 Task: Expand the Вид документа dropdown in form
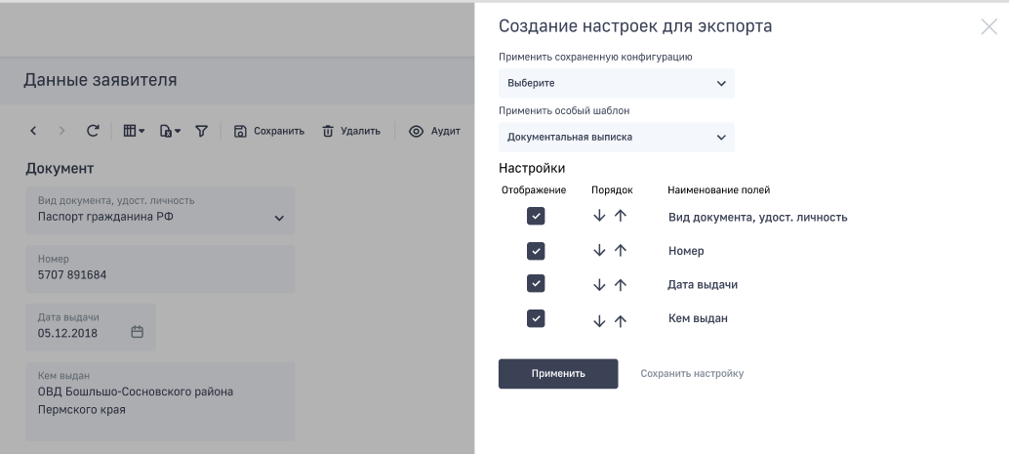click(x=279, y=218)
